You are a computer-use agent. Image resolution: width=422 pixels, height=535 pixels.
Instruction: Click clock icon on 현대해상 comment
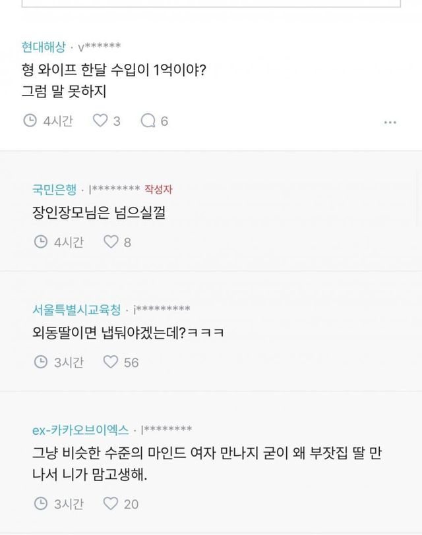point(30,121)
